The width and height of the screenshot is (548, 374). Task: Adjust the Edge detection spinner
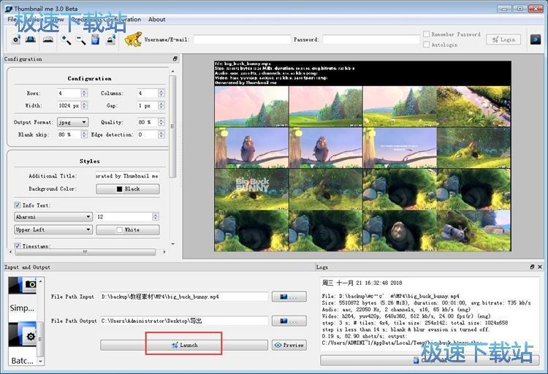(161, 134)
